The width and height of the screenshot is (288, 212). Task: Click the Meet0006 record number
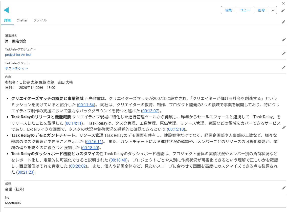[x=13, y=203]
